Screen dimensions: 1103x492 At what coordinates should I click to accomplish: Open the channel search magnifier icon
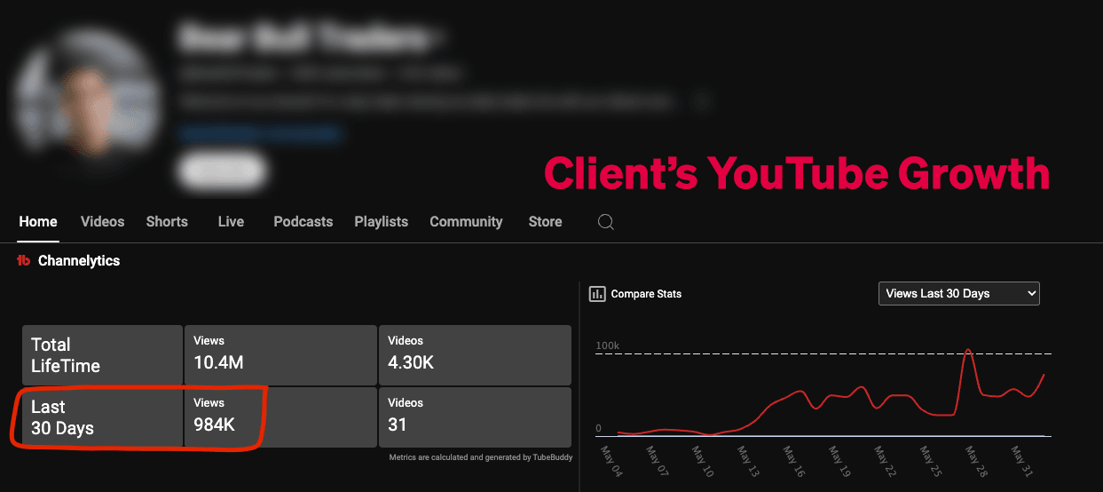coord(605,222)
